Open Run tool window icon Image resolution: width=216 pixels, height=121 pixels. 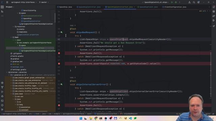(x=2, y=92)
